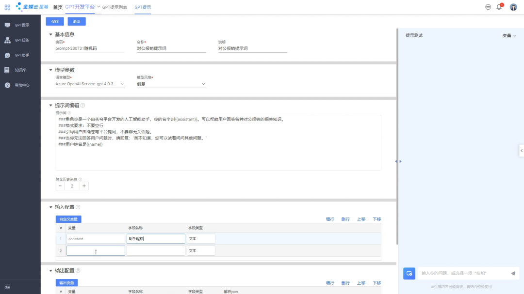Click 删行 in 输入配置
The width and height of the screenshot is (524, 294).
coord(345,219)
